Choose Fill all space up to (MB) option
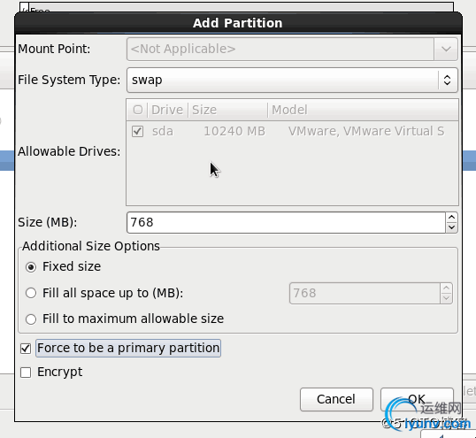Viewport: 476px width, 438px height. (x=31, y=293)
